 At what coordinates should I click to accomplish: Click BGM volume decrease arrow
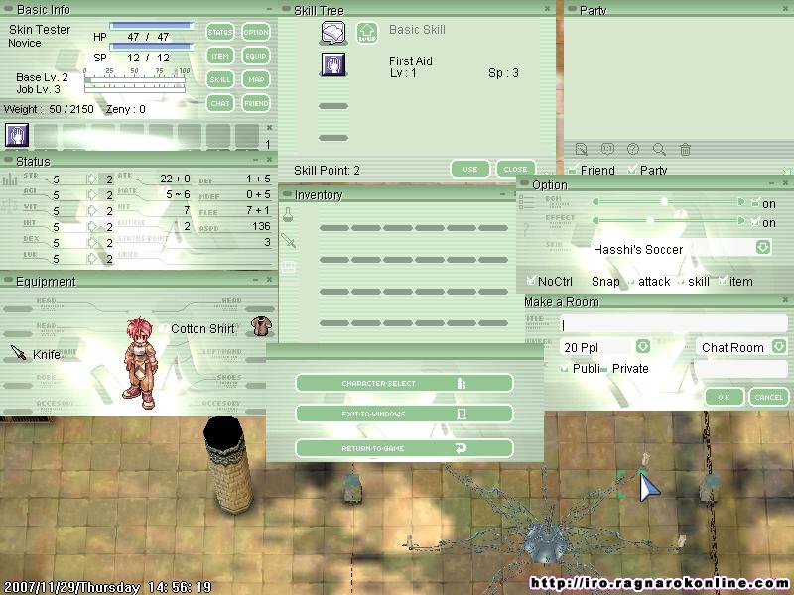point(596,202)
